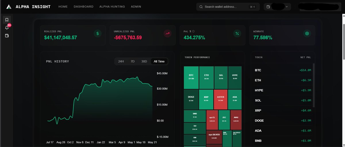Select the DOGE row in Net PNL list
Viewport: 345px width, 147px height.
(283, 120)
